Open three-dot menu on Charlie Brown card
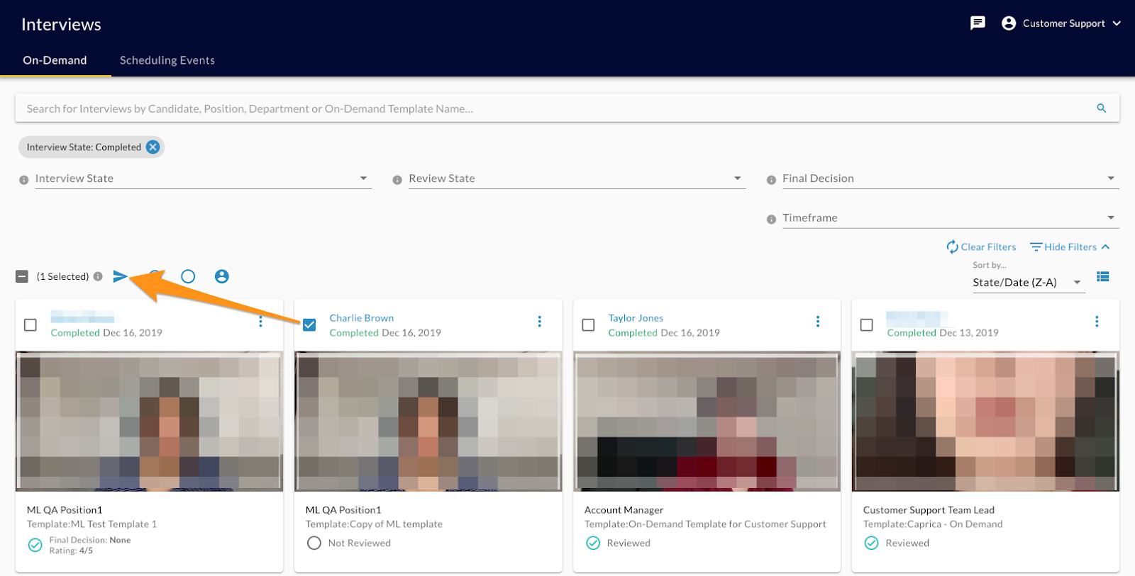Viewport: 1135px width, 576px height. click(539, 322)
